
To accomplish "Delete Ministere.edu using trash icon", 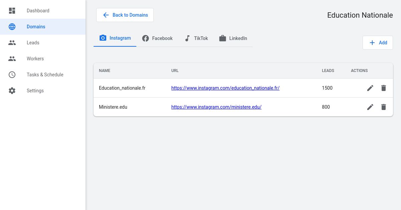I will point(383,107).
